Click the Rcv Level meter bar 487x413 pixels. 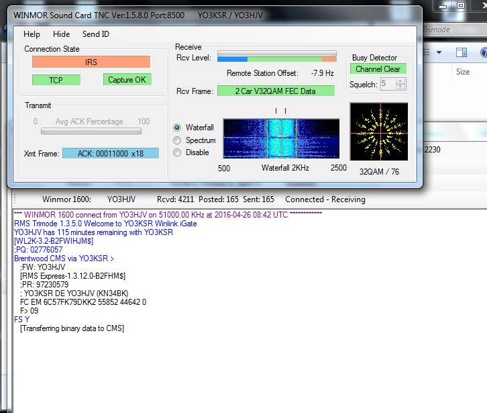[277, 56]
